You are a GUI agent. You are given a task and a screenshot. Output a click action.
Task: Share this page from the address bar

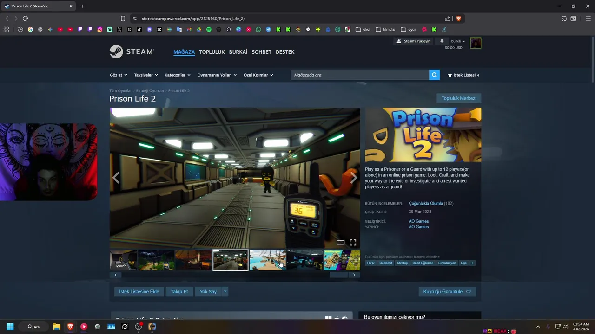[x=447, y=19]
